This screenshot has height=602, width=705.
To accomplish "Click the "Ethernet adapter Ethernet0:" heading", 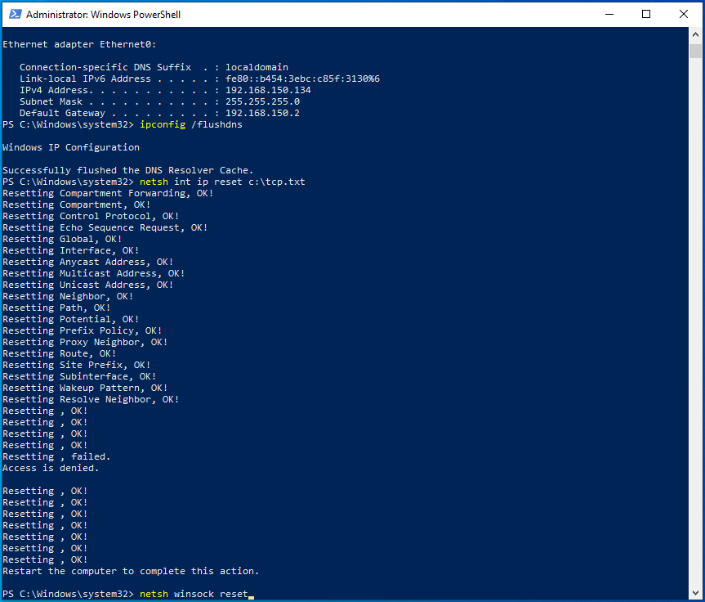I will [x=79, y=44].
